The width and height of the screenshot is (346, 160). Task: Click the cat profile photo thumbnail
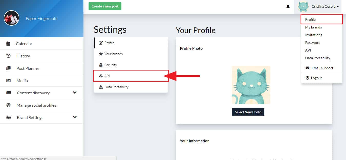[251, 85]
